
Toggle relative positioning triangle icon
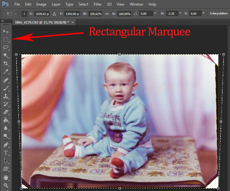tap(54, 14)
